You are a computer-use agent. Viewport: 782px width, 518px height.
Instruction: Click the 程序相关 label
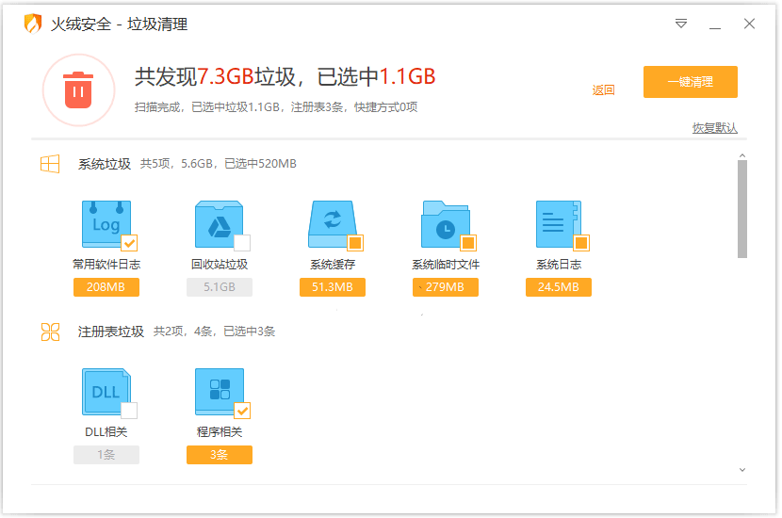pos(220,431)
